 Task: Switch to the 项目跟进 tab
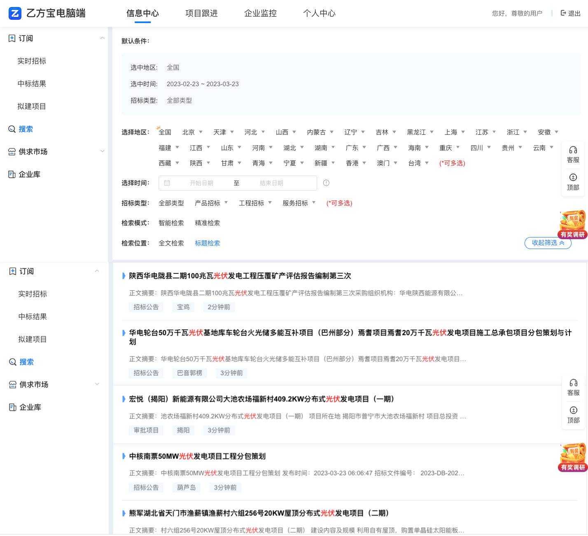tap(201, 13)
